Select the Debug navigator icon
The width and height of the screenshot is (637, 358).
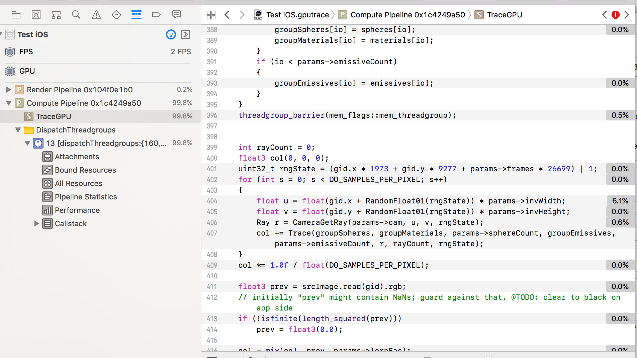[136, 15]
